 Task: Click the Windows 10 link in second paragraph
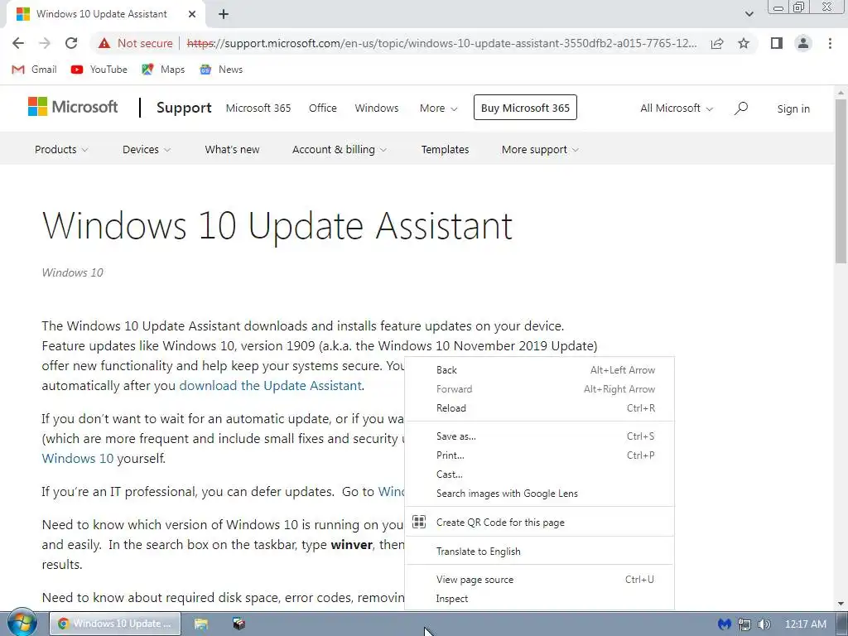(77, 459)
